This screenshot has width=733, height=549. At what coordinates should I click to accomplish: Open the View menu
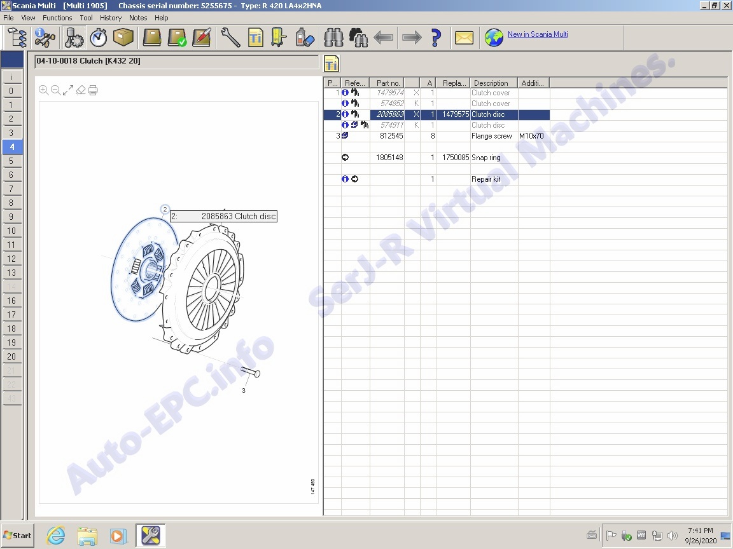click(28, 18)
